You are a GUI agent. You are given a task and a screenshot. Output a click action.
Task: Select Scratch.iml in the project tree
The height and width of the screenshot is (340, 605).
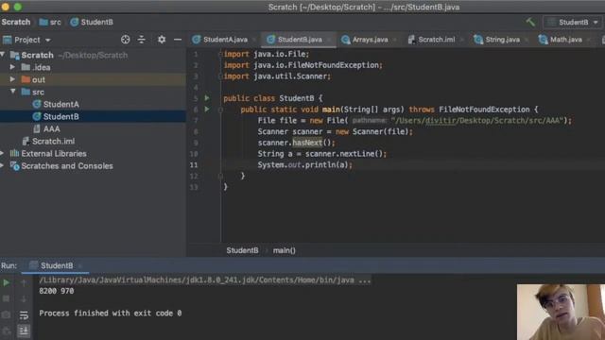coord(53,141)
